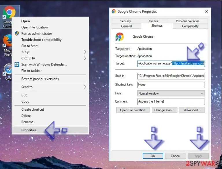
Task: Switch to the Security tab
Action: (x=125, y=21)
